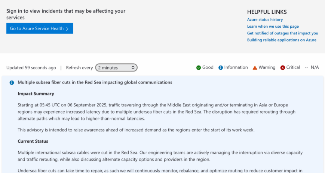Click the Current Status heading
Viewport: 325px width, 173px height.
[33, 141]
